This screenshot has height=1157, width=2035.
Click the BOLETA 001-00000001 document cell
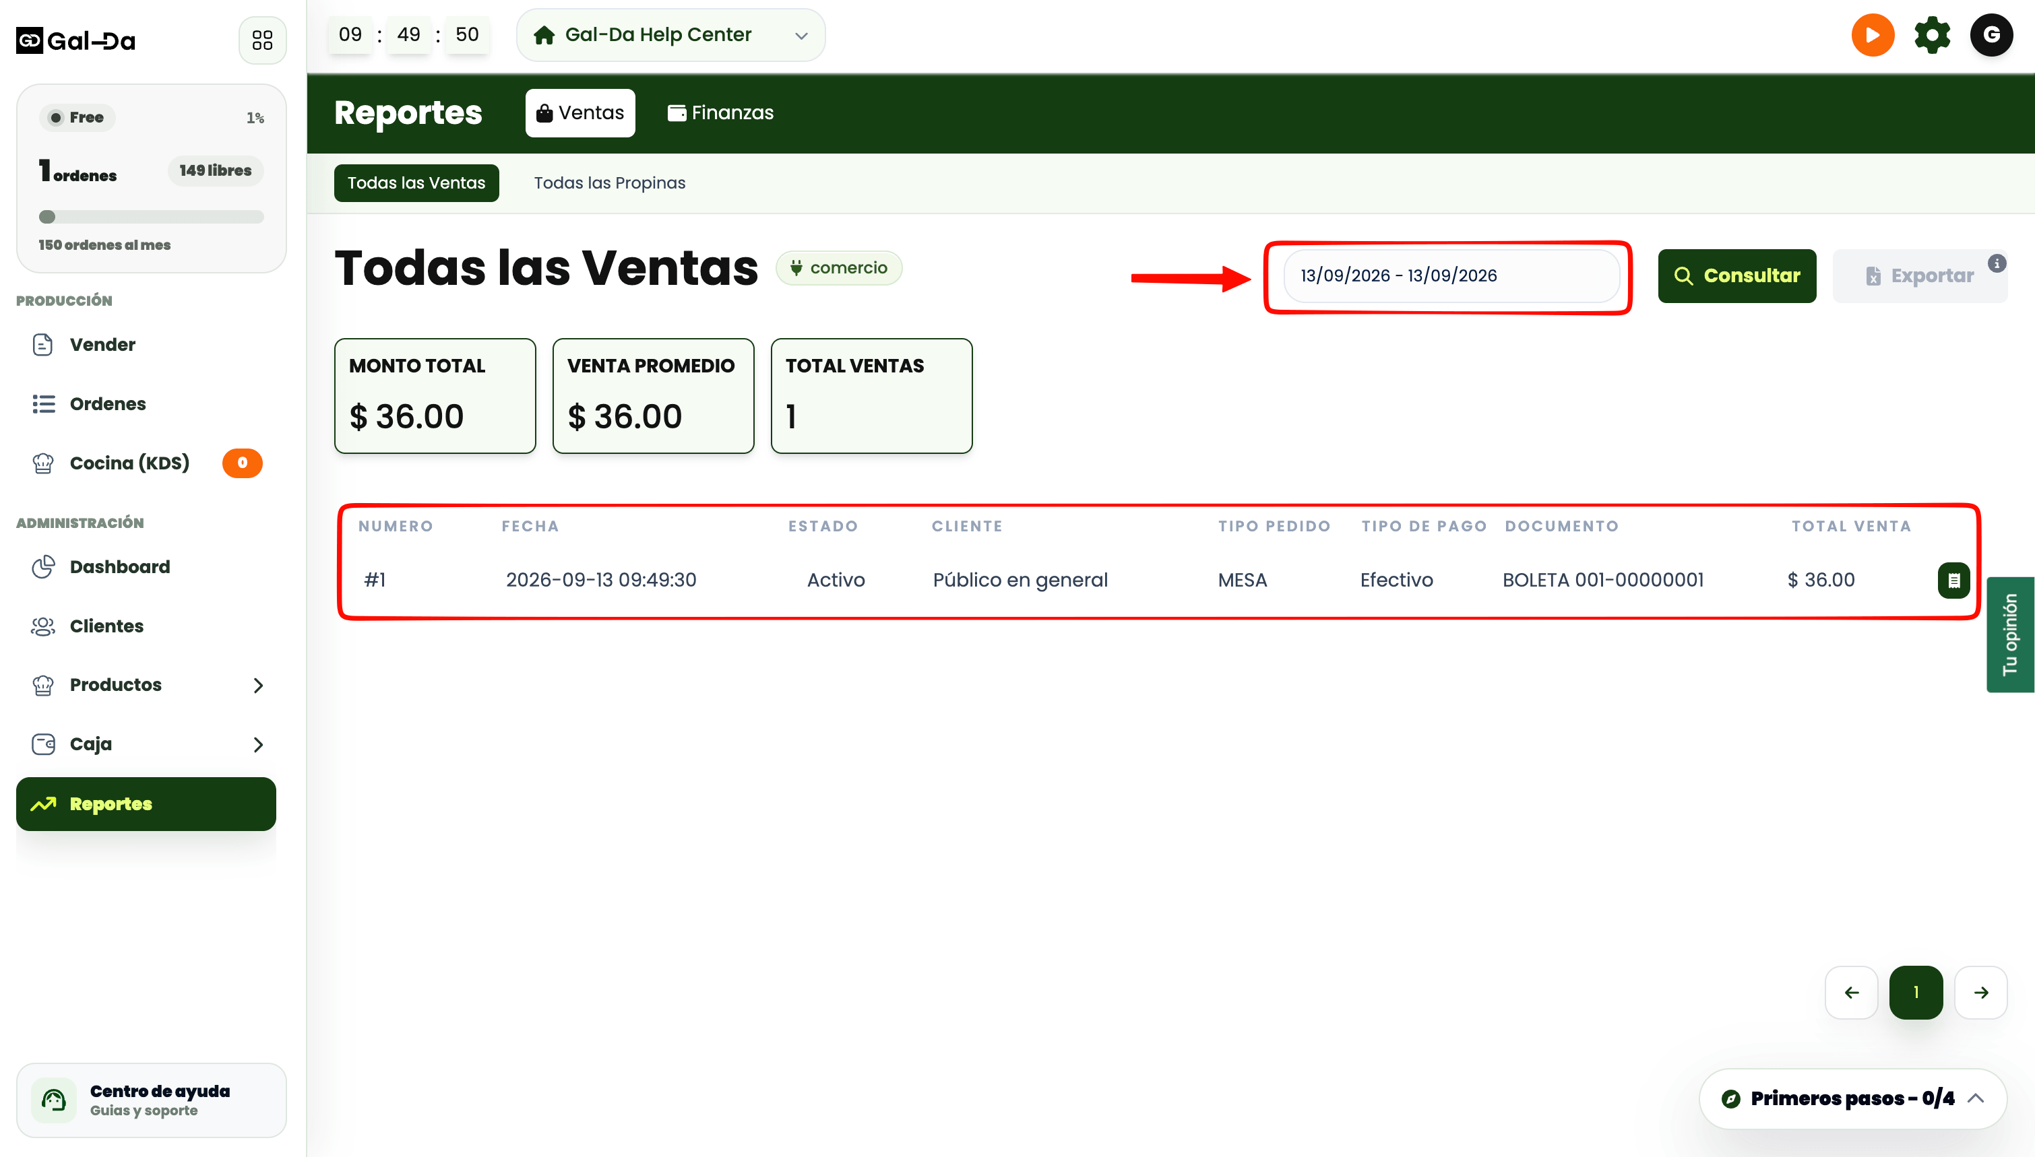[x=1602, y=580]
